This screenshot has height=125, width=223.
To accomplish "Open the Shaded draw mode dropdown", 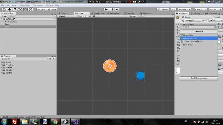I will (68, 16).
